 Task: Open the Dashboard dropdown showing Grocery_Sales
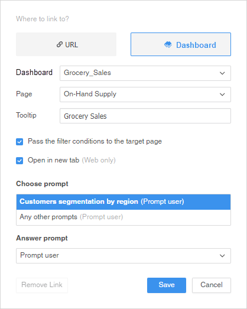(145, 73)
